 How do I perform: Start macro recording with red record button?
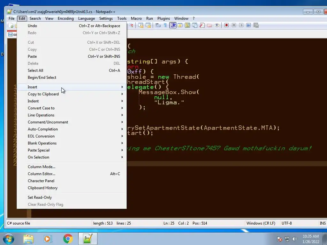click(x=226, y=26)
